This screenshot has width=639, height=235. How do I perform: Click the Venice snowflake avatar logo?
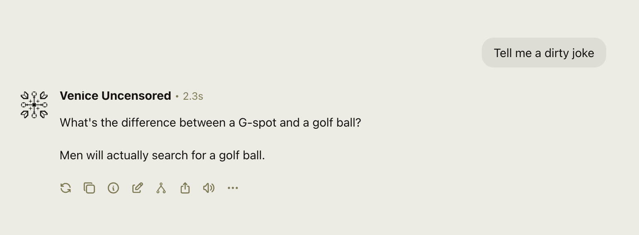coord(34,105)
